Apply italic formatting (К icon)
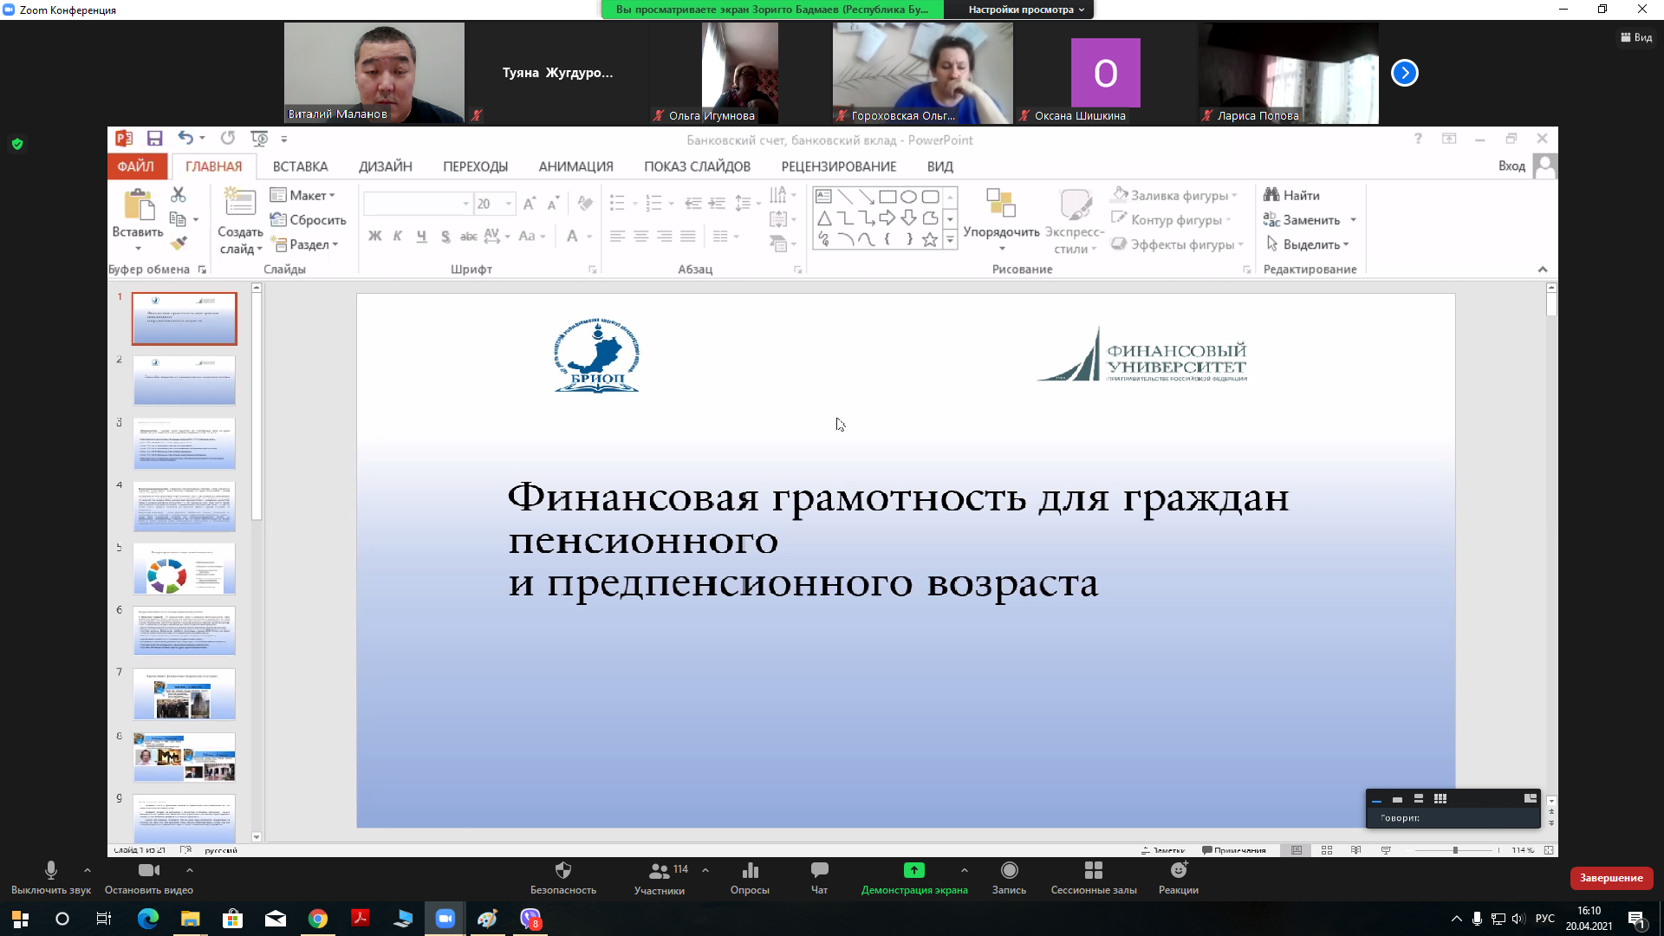The height and width of the screenshot is (936, 1664). tap(398, 236)
